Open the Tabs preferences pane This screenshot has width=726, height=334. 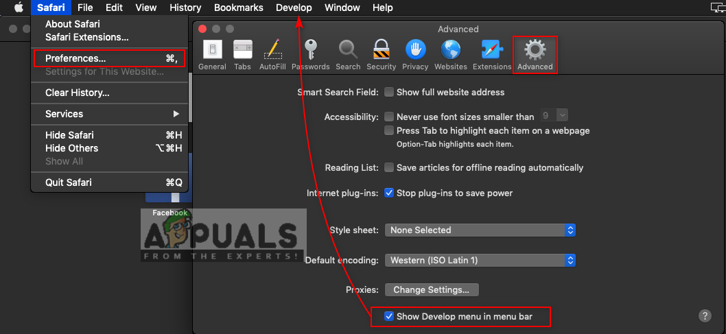click(242, 55)
